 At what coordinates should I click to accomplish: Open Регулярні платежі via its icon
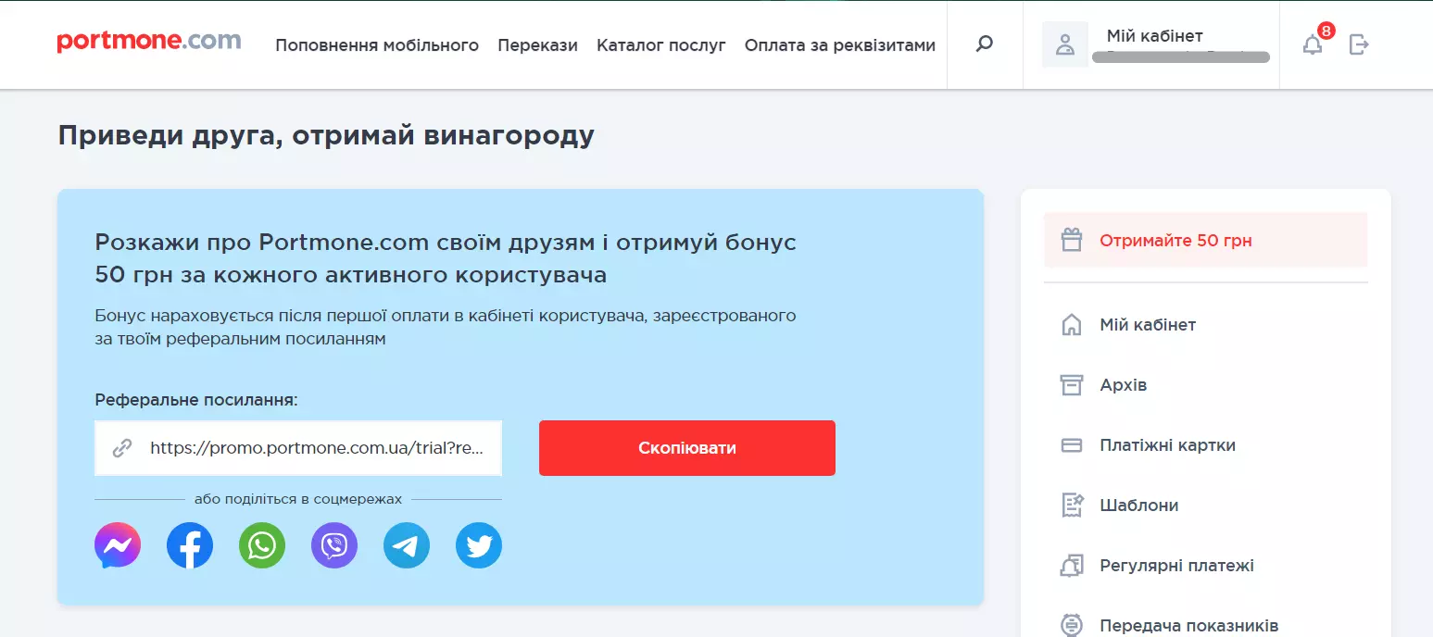point(1072,565)
